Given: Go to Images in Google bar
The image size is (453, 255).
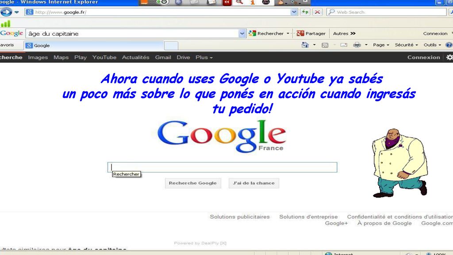Looking at the screenshot, I should (38, 57).
